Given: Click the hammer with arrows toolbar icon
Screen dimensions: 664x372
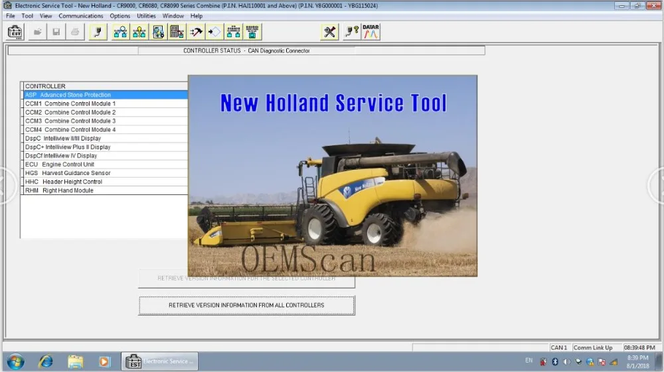Looking at the screenshot, I should (196, 32).
